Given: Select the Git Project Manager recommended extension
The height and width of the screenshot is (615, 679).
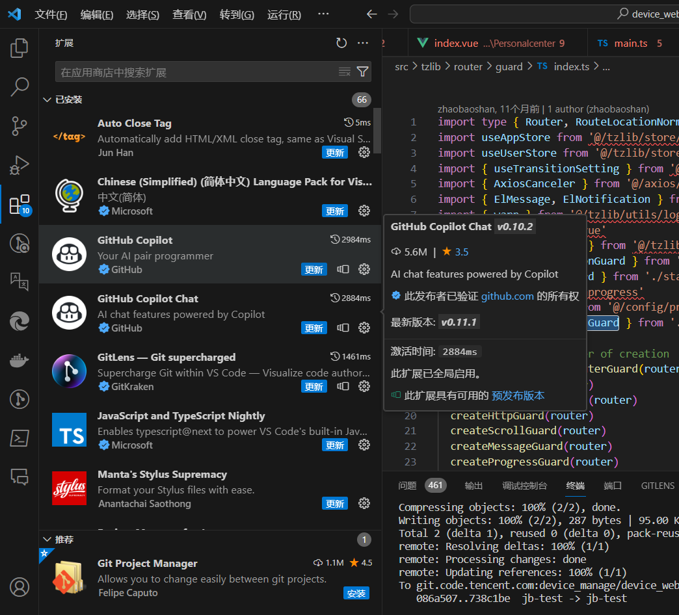Looking at the screenshot, I should [x=210, y=578].
